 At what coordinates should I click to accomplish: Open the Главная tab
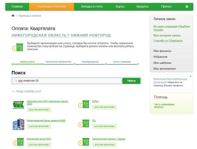pos(17,6)
